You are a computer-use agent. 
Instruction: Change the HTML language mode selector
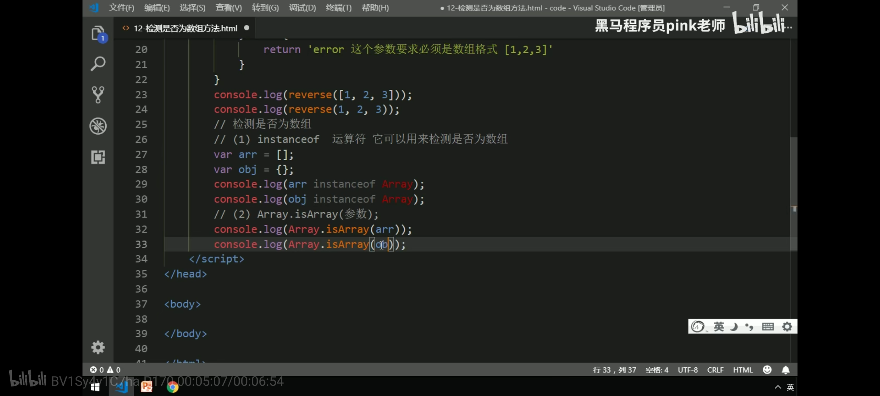(x=743, y=370)
